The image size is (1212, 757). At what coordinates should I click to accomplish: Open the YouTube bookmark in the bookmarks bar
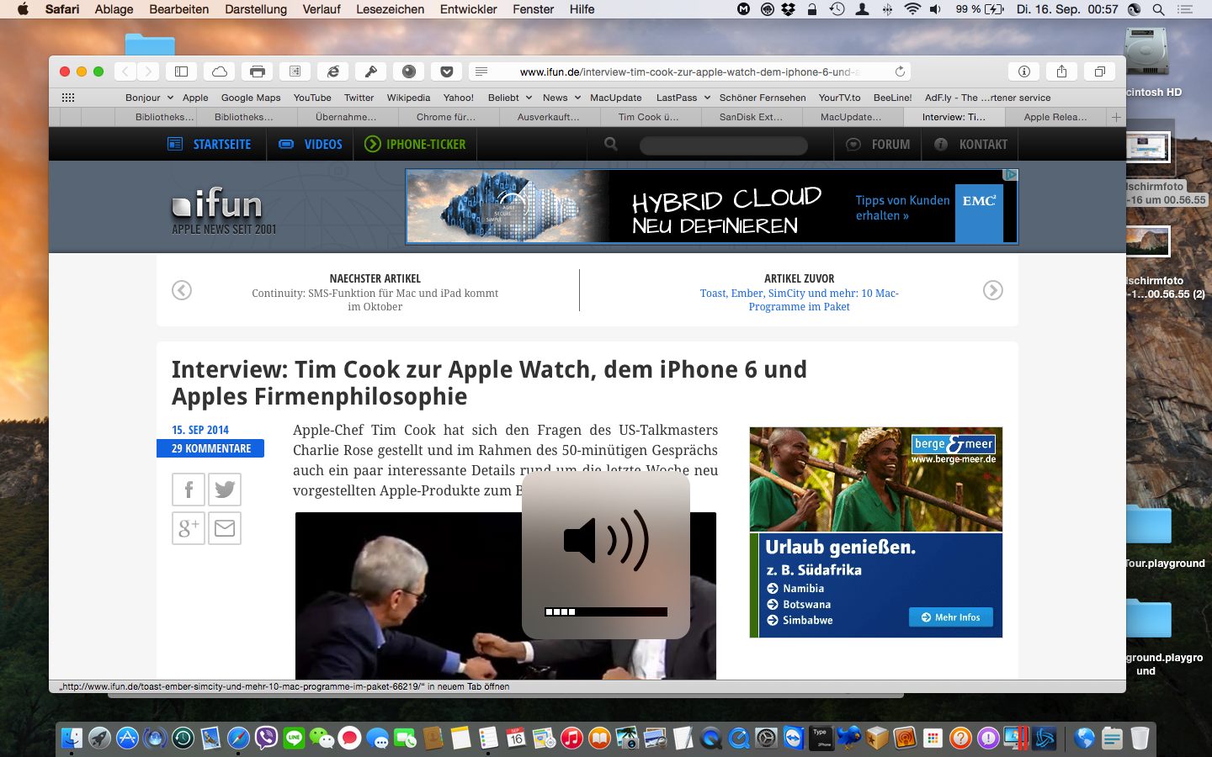[312, 98]
